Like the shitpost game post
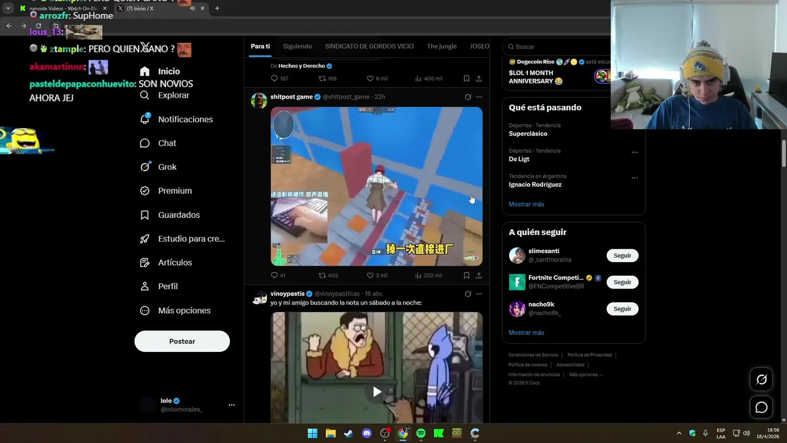This screenshot has width=787, height=443. [x=377, y=276]
